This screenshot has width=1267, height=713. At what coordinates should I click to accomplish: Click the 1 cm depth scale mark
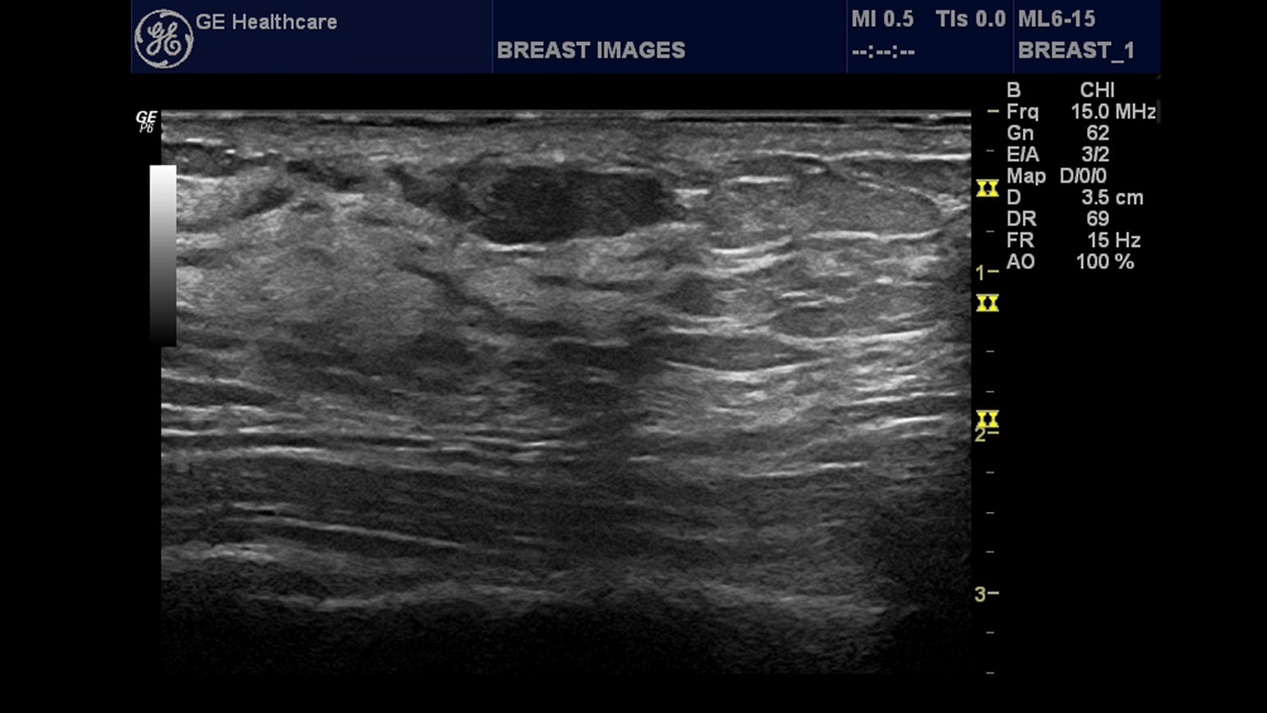tap(985, 272)
